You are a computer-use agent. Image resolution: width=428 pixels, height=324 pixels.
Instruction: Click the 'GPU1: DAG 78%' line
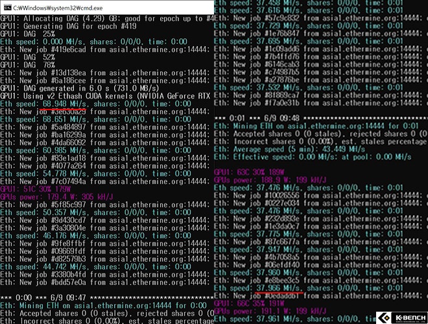pos(28,65)
